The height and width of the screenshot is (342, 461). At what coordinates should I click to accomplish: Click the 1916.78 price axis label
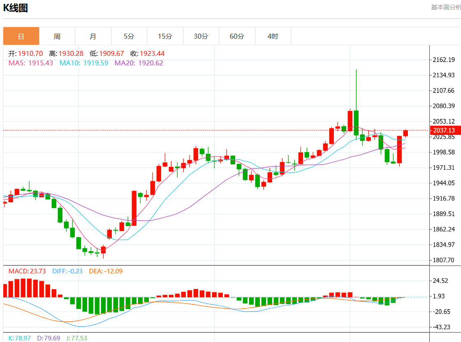[x=444, y=198]
